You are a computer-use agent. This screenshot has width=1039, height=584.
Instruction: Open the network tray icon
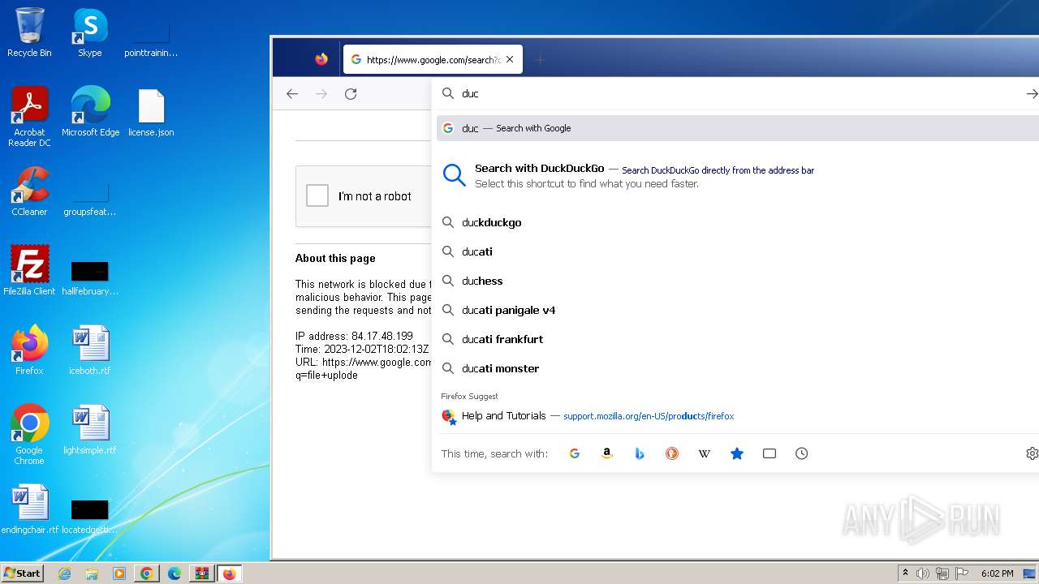[942, 573]
